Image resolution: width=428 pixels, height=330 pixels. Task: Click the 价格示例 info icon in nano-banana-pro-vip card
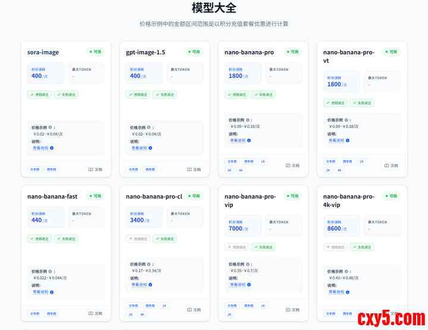pyautogui.click(x=247, y=264)
